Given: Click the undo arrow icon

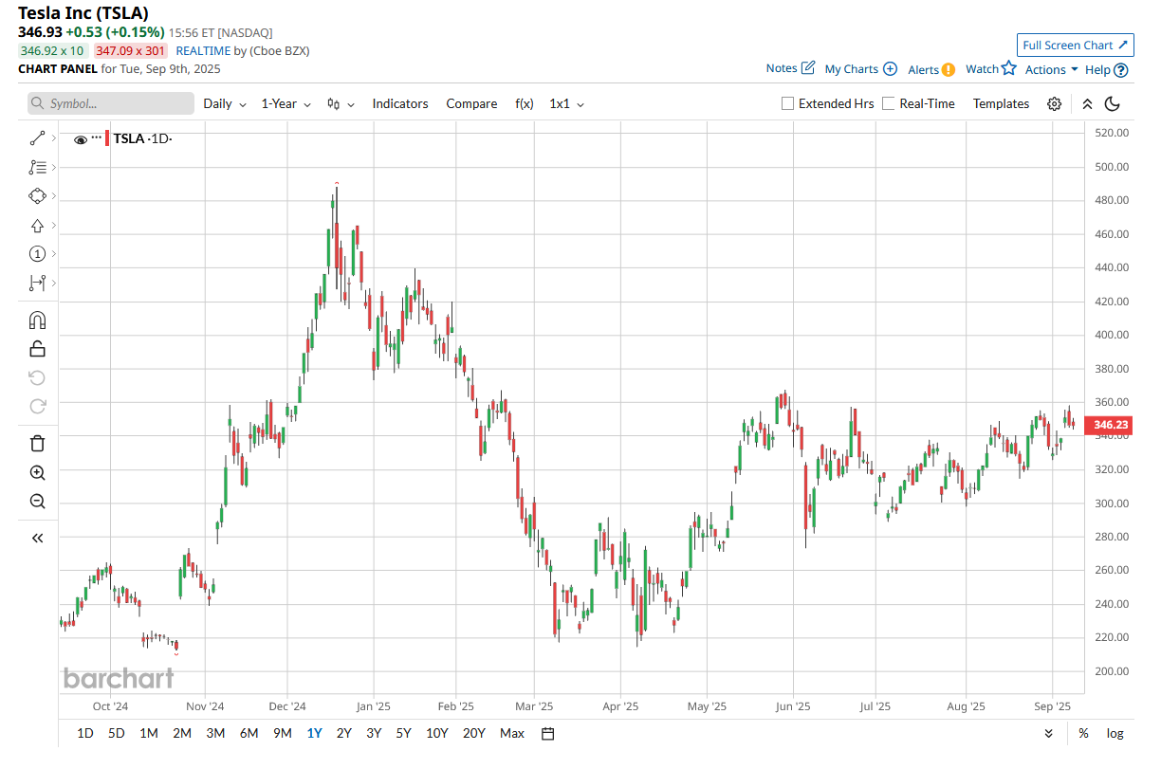Looking at the screenshot, I should tap(37, 378).
